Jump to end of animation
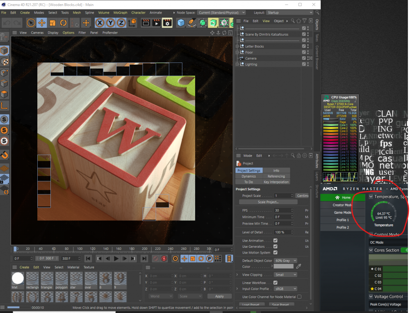Screen dimensions: 410x313 click(x=144, y=259)
